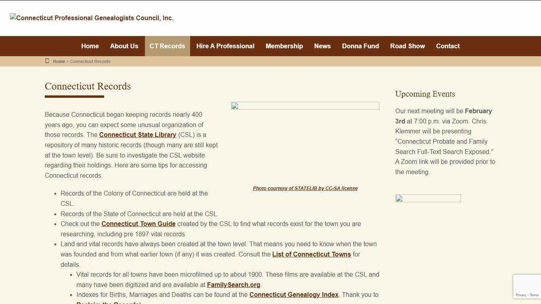Screen dimensions: 541x304
Task: Click the Connecticut Professional Genealogists Council logo
Action: [x=91, y=18]
